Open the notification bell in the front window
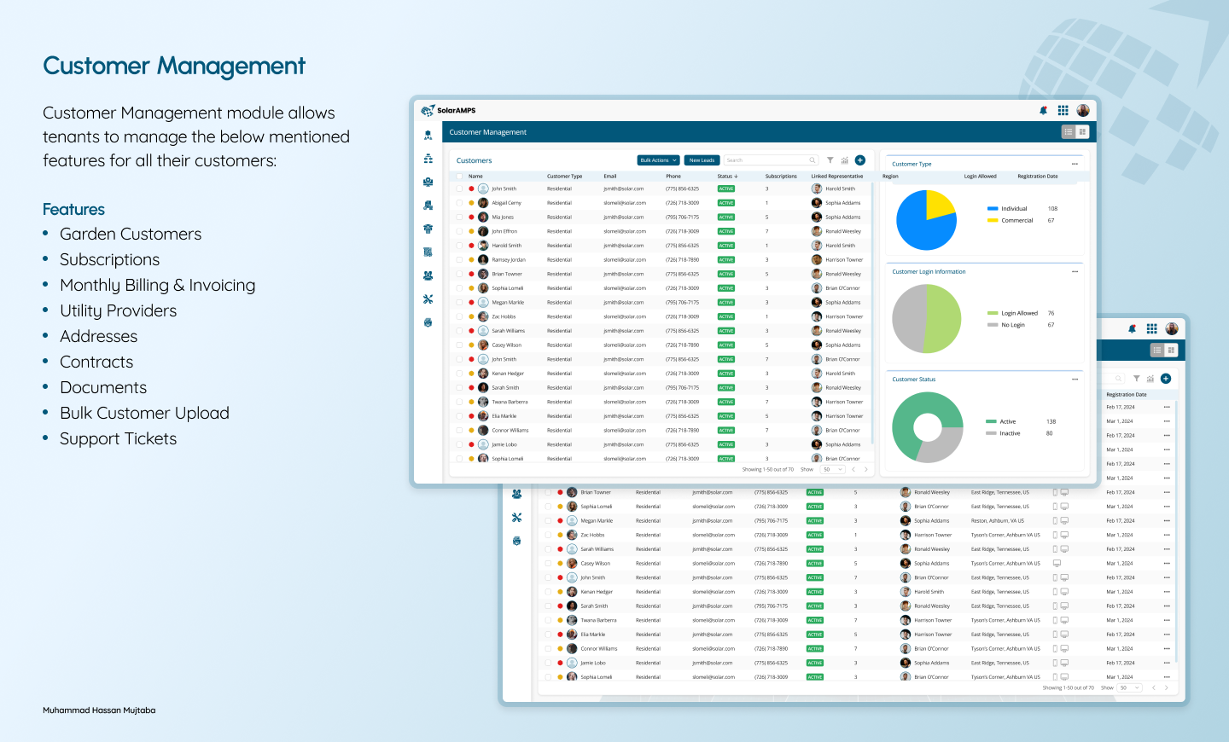 (1043, 111)
